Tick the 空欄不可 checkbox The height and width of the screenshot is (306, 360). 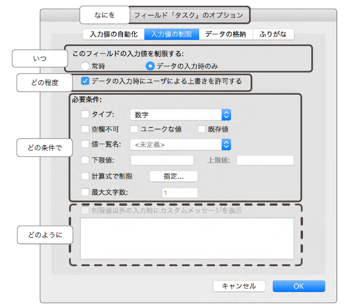coord(85,129)
